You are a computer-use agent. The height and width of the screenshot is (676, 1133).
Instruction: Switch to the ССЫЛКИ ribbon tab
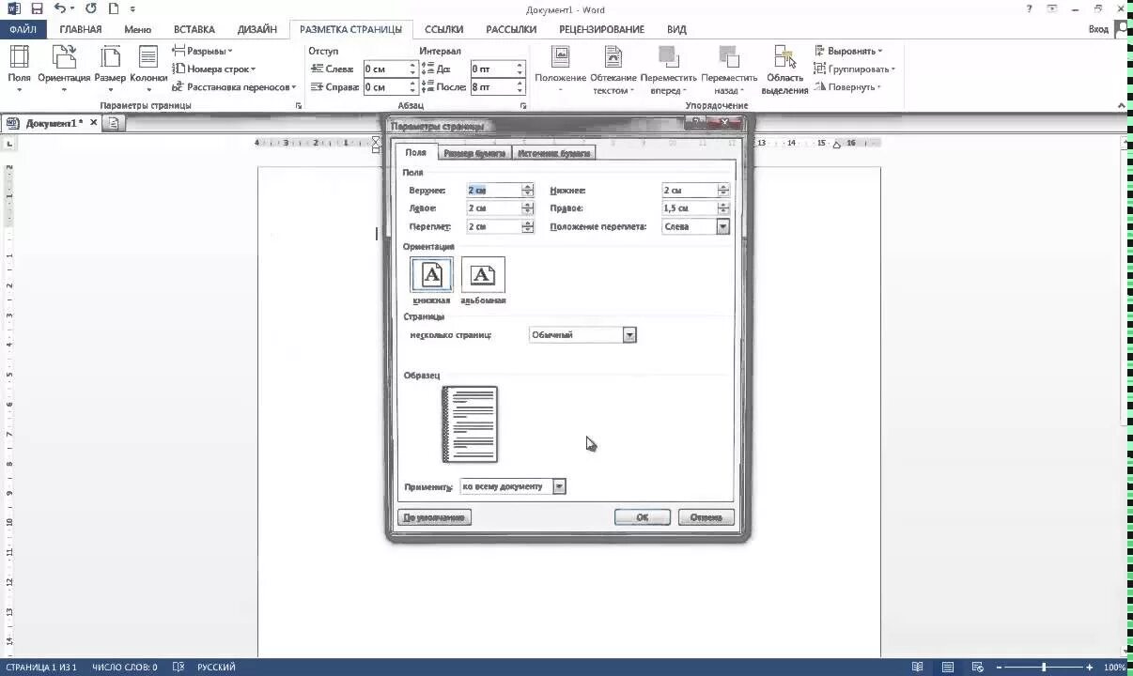[443, 29]
